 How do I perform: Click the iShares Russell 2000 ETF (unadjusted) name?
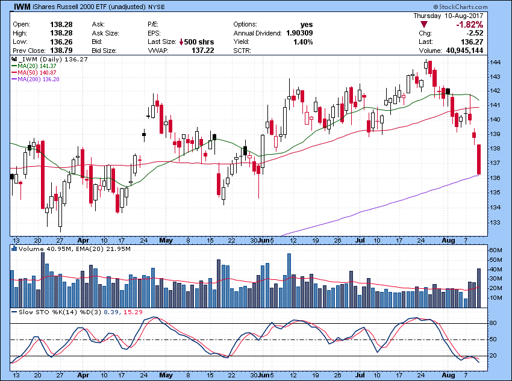pyautogui.click(x=89, y=7)
